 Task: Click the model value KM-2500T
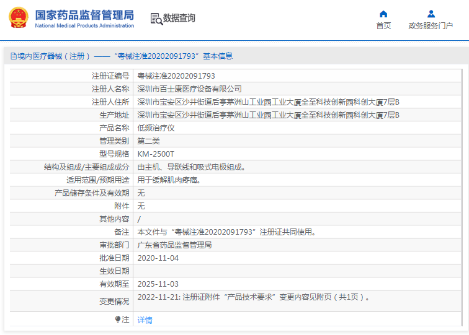(156, 154)
